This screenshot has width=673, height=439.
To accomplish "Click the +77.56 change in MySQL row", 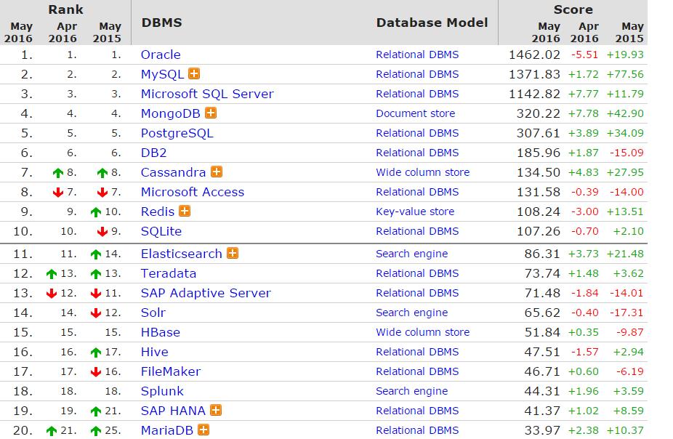I will (625, 74).
